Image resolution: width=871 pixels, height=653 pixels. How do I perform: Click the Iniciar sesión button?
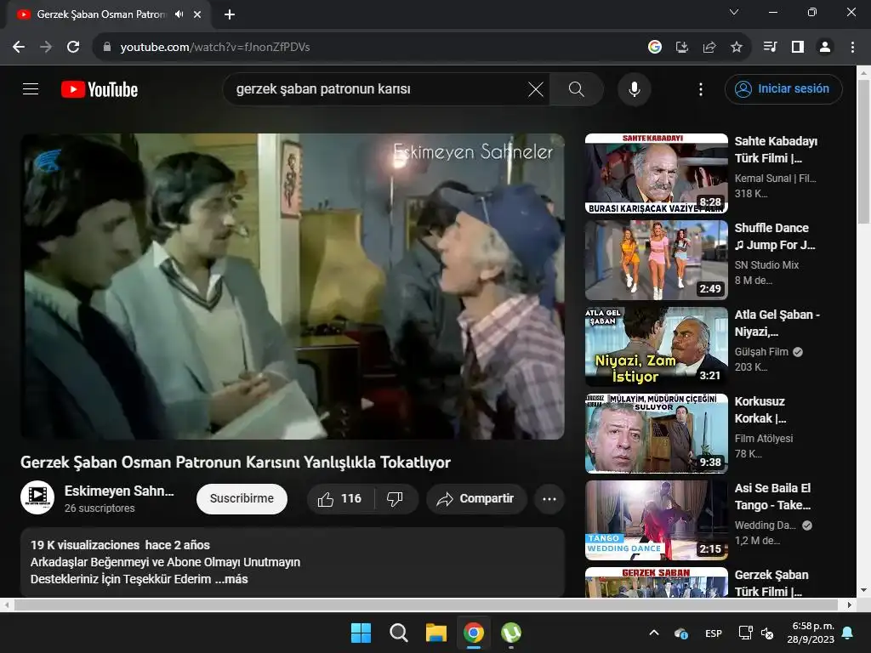pos(783,88)
